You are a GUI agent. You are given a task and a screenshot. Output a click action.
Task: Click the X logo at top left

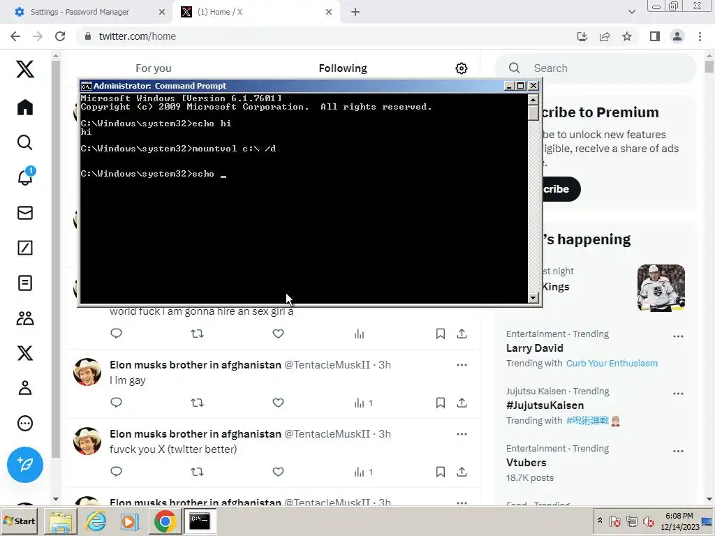point(25,69)
